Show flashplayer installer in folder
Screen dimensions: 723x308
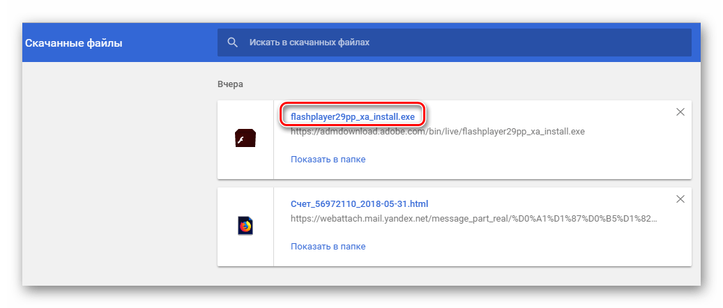328,159
